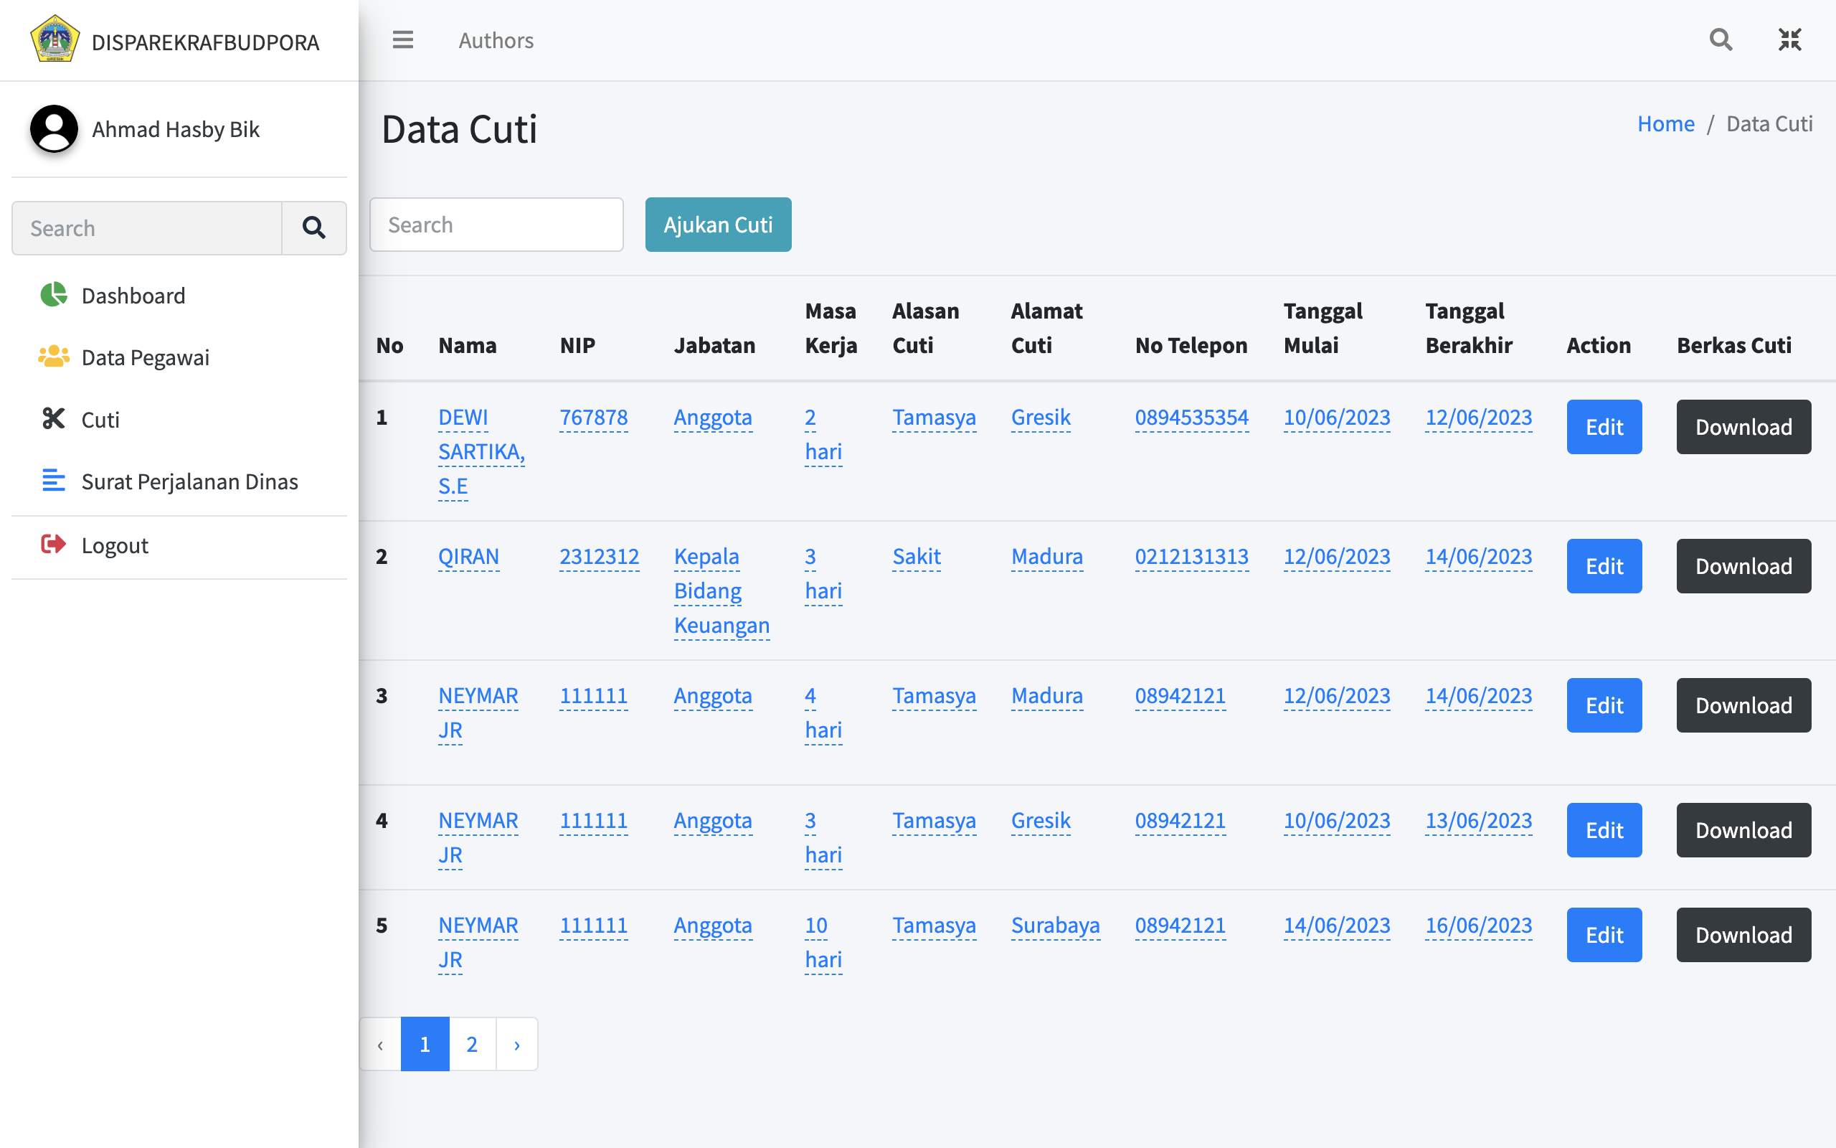Click Madura in QIRAN row
Image resolution: width=1836 pixels, height=1148 pixels.
point(1047,557)
